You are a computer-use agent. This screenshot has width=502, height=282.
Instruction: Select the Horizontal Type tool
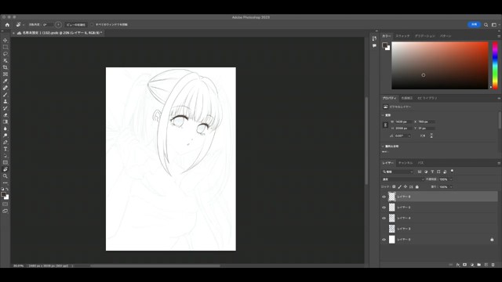(x=5, y=149)
